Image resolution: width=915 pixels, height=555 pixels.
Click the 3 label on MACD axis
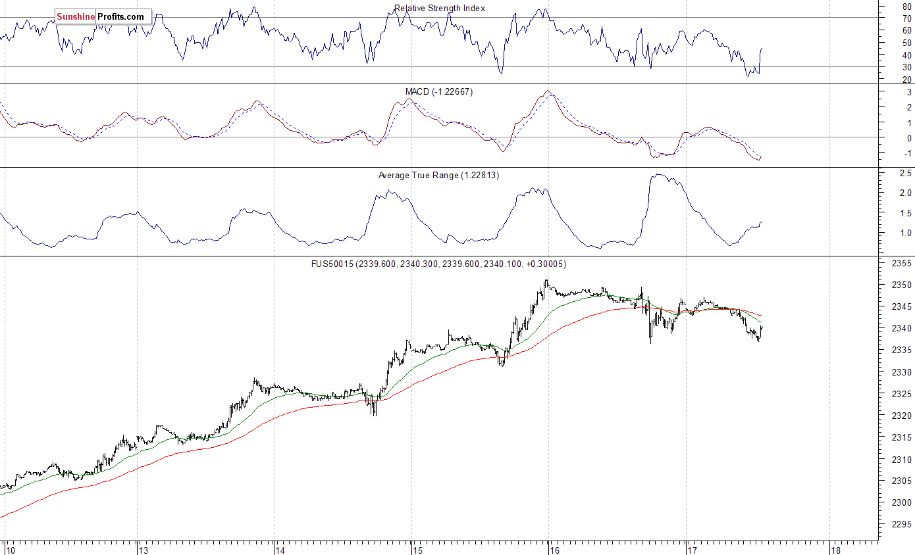point(909,93)
